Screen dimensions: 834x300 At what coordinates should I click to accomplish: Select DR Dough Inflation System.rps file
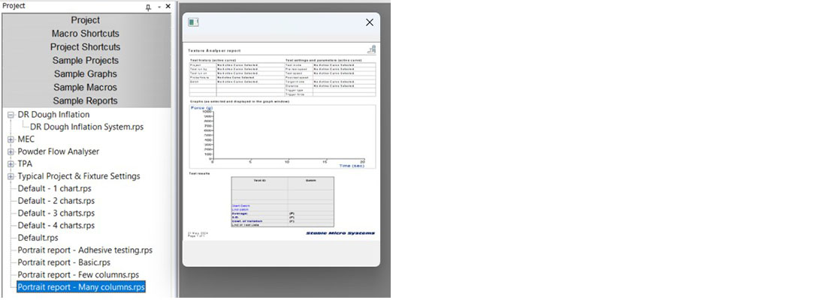[x=86, y=127]
